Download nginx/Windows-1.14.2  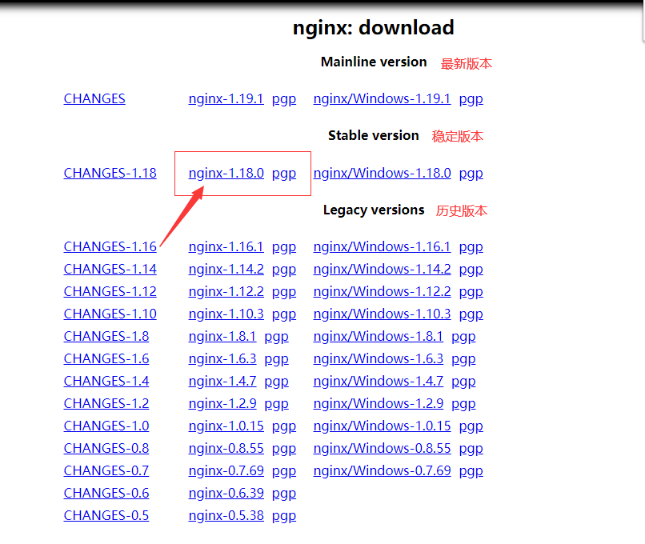[382, 269]
